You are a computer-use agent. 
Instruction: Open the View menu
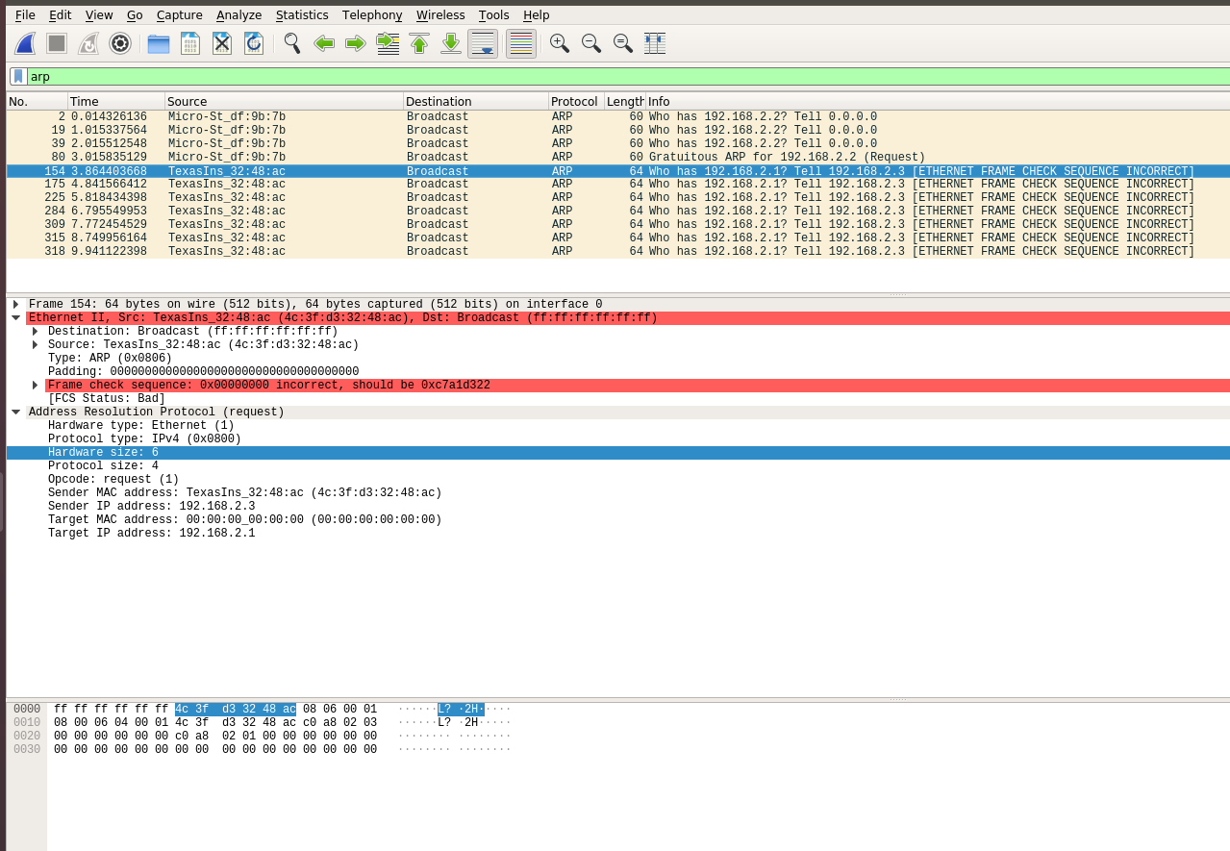point(98,14)
